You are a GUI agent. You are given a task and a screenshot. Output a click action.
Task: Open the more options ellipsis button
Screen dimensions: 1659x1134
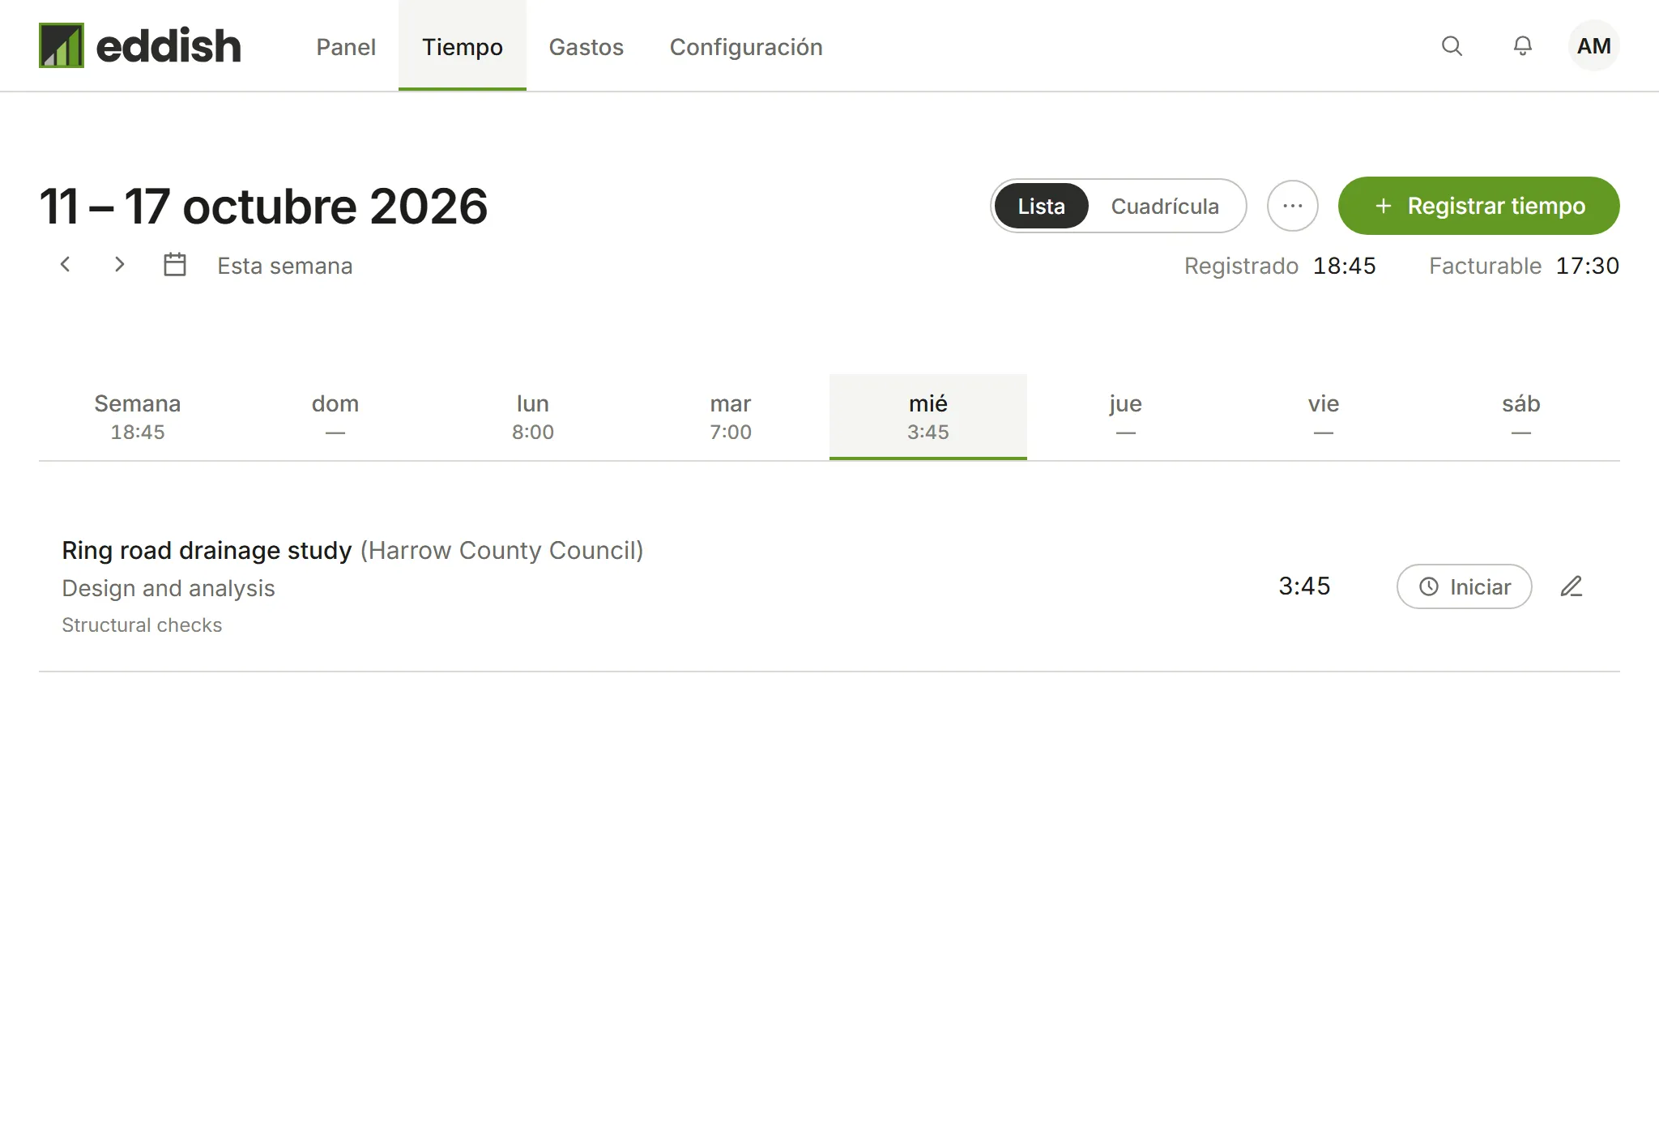1293,206
